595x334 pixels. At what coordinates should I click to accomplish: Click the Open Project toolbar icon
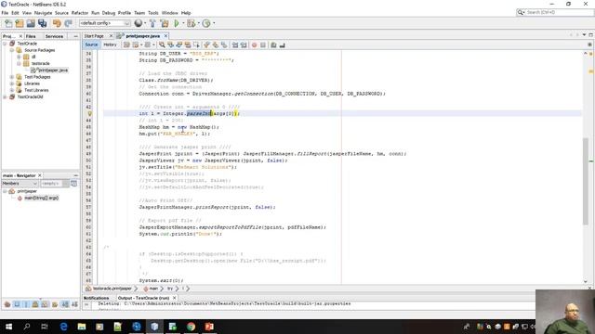click(31, 23)
